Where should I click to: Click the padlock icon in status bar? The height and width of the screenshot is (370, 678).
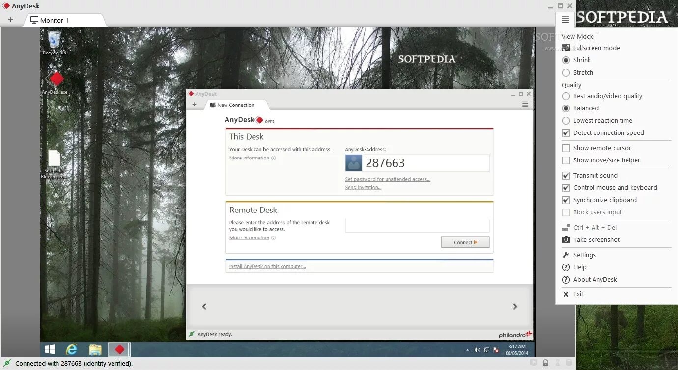[545, 363]
